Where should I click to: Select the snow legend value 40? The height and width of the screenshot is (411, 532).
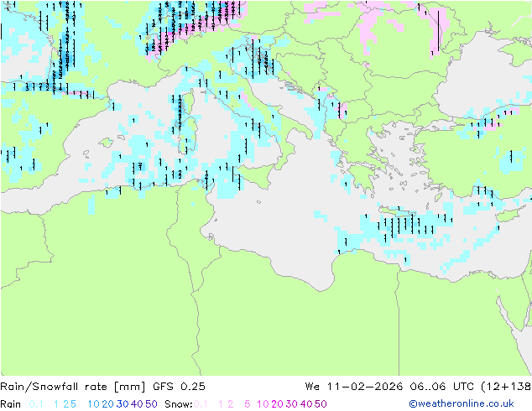click(x=306, y=404)
